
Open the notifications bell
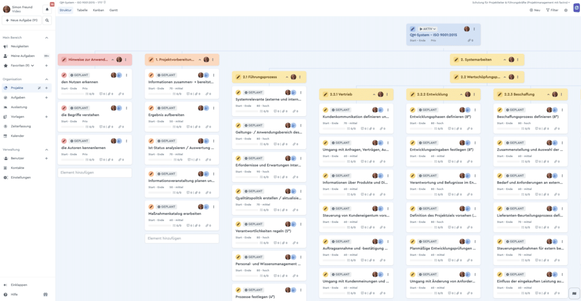47,9
